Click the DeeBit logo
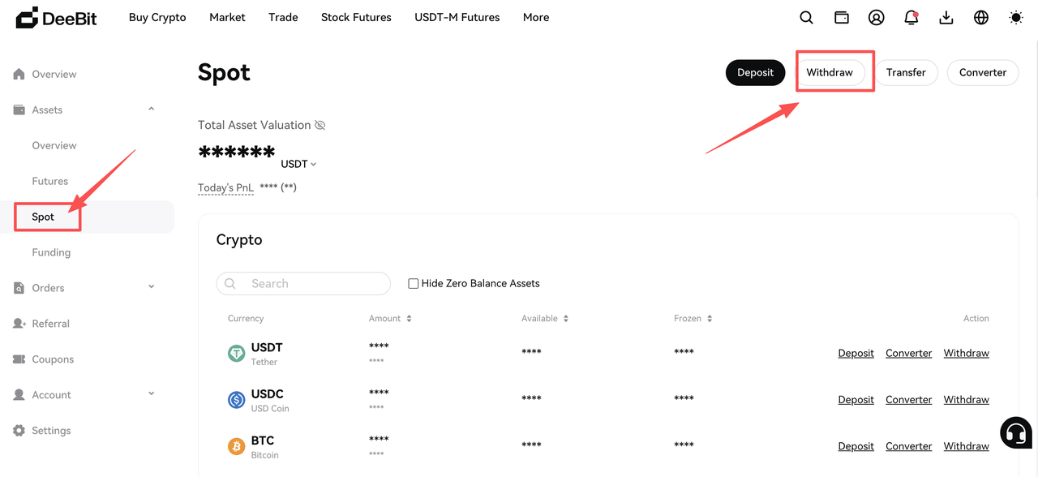The height and width of the screenshot is (477, 1038). 56,17
